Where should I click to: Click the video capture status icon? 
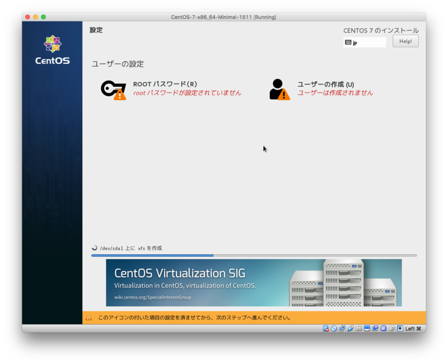pyautogui.click(x=375, y=329)
